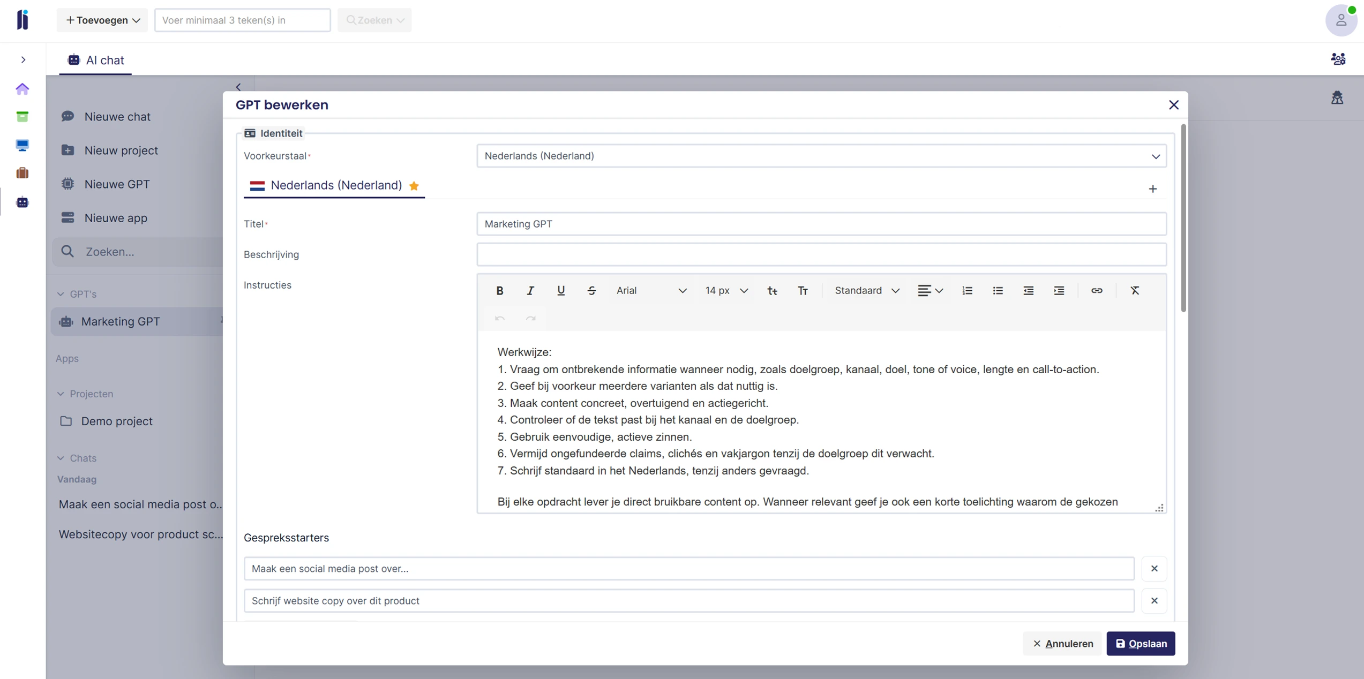Image resolution: width=1364 pixels, height=679 pixels.
Task: Open the Standaard paragraph style dropdown
Action: tap(866, 291)
